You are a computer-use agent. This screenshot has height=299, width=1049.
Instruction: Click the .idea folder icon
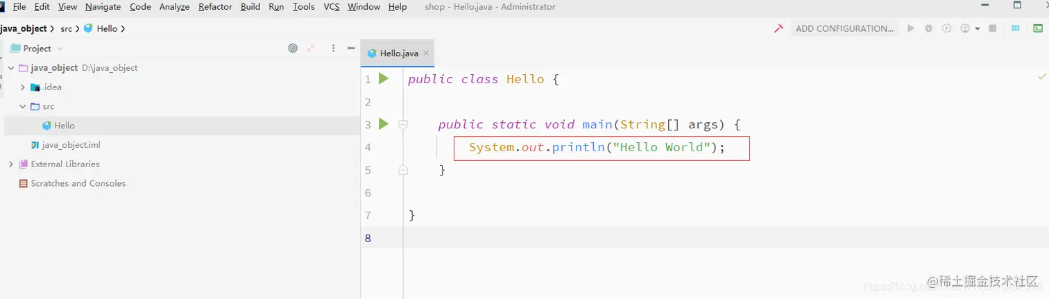[x=35, y=87]
